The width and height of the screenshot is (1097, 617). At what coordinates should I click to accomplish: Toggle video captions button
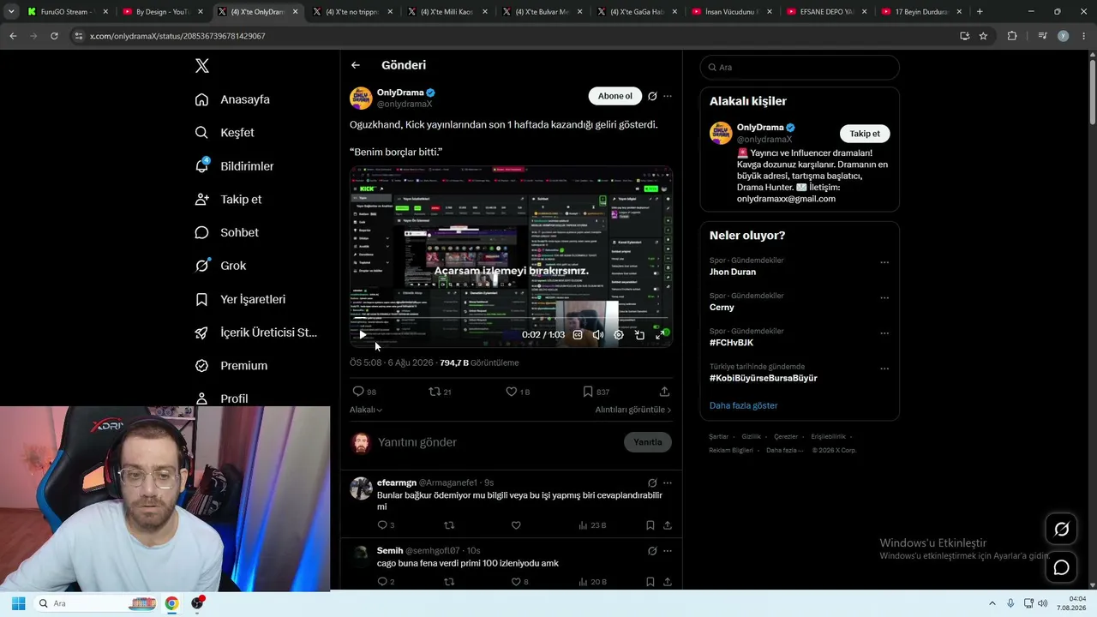(578, 335)
